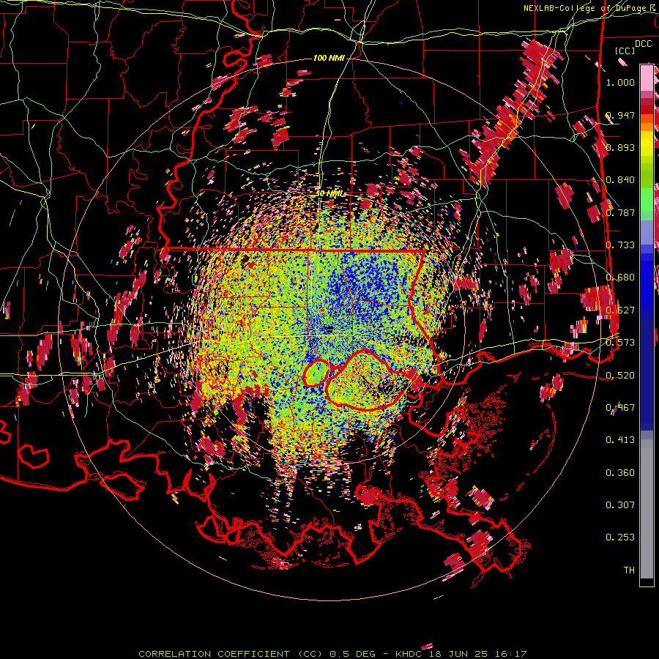Select the 0.893 legend value

(x=620, y=147)
